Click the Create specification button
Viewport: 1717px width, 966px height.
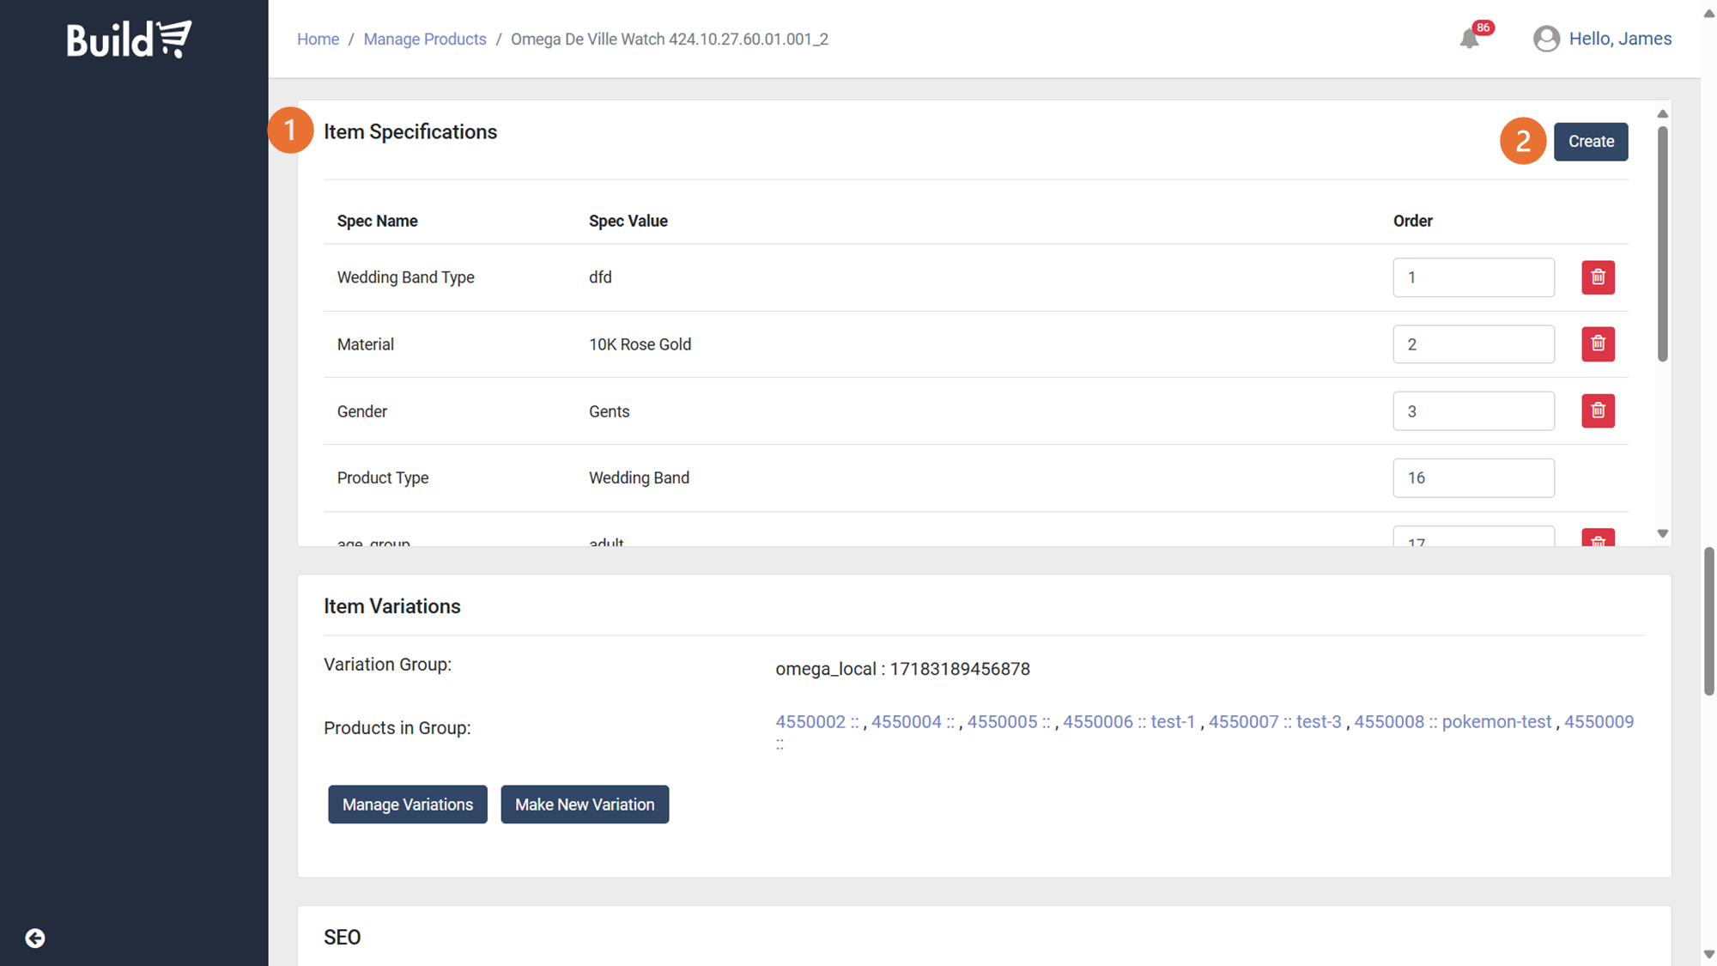pos(1590,142)
